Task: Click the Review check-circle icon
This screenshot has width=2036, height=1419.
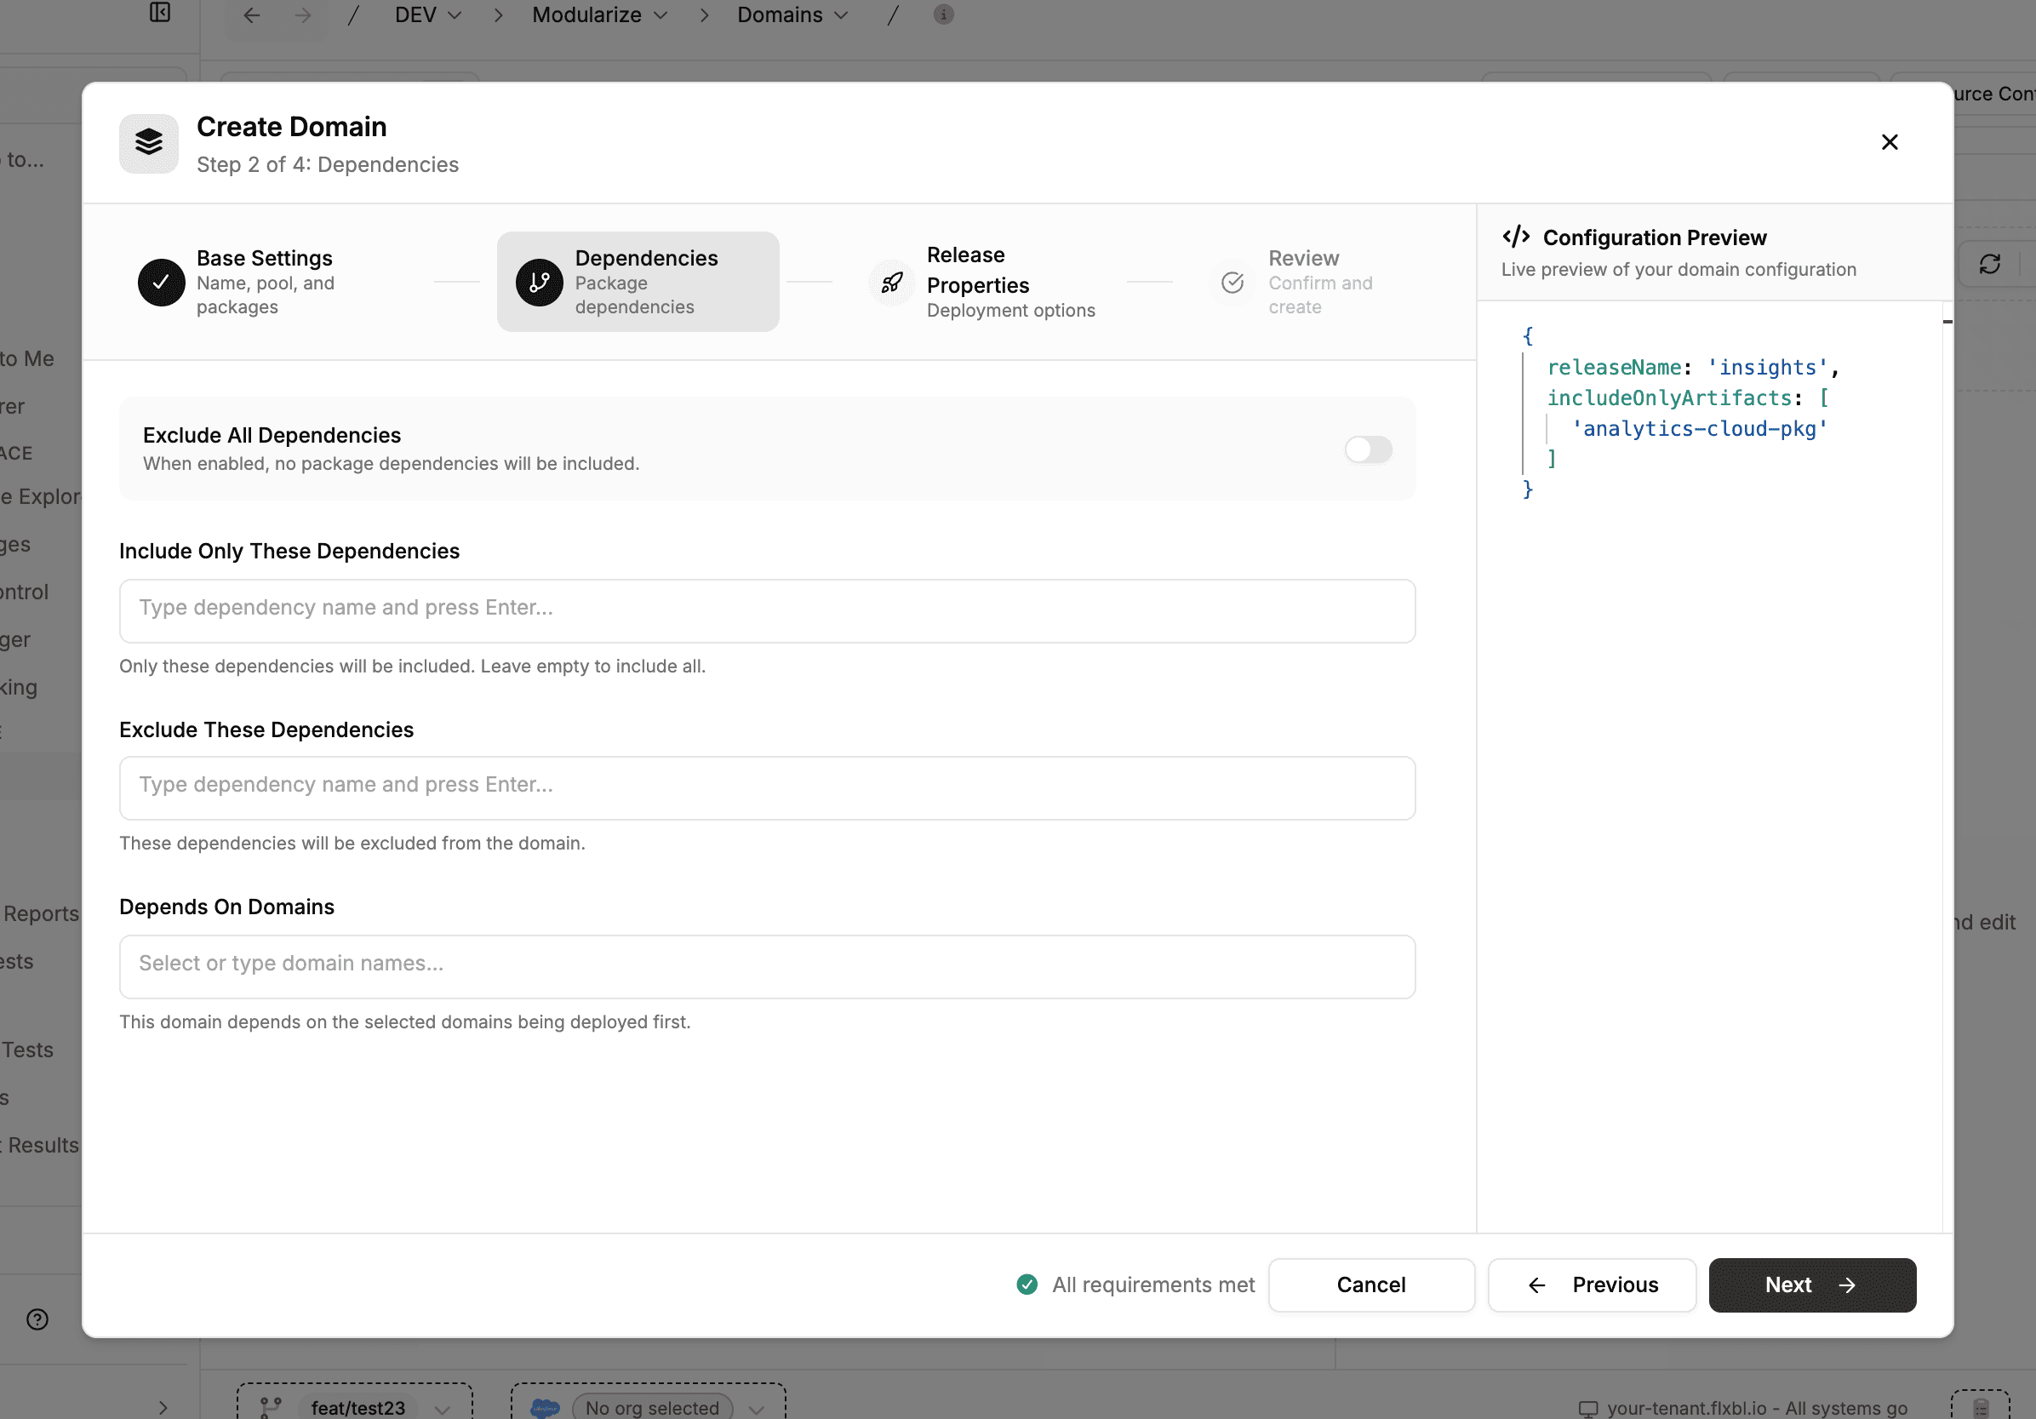Action: 1232,282
